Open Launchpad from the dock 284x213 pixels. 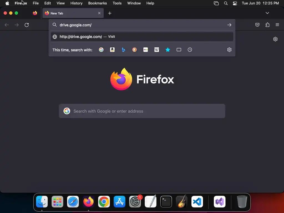[57, 202]
